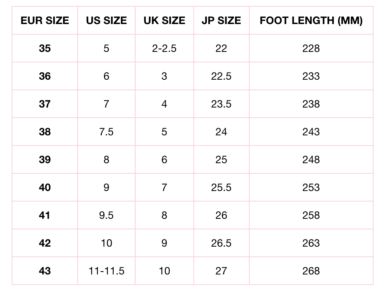The height and width of the screenshot is (291, 386).
Task: Click the US size 7.5 cell
Action: (106, 132)
